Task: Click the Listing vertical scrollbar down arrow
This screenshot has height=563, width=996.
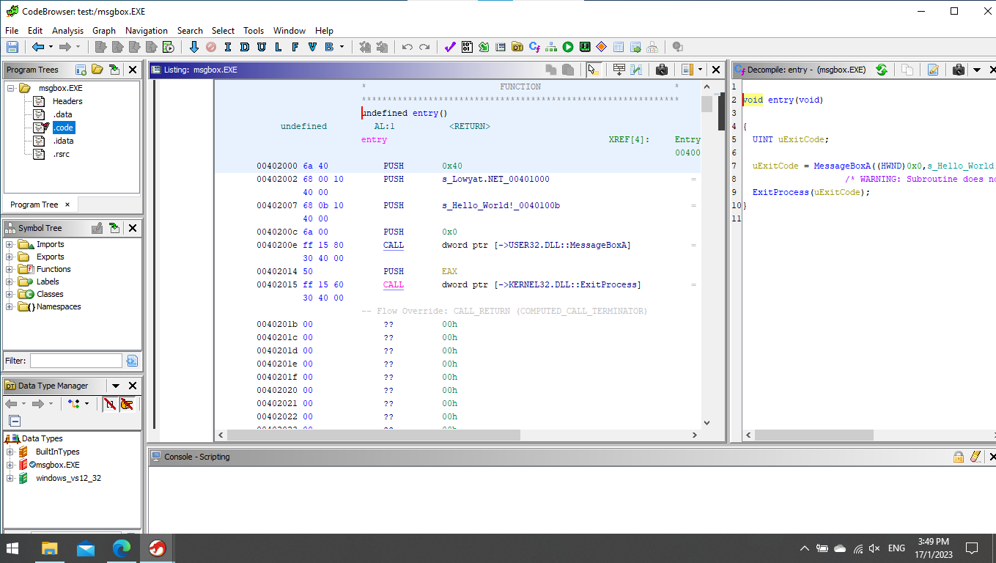Action: click(x=707, y=422)
